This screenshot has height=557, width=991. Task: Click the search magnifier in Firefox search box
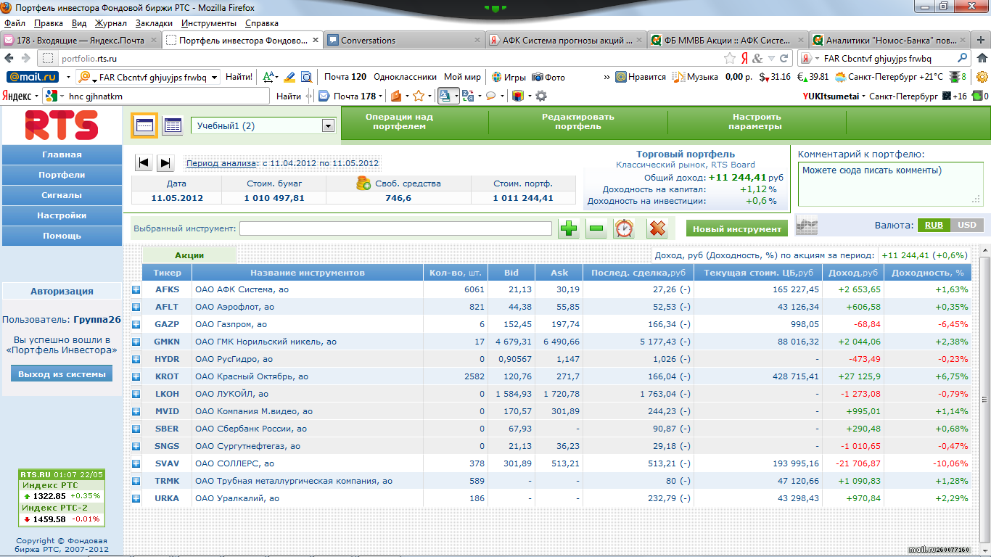pos(963,58)
